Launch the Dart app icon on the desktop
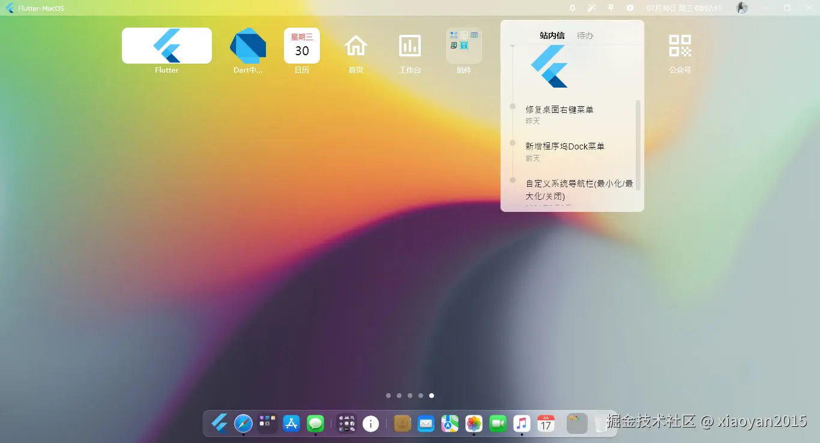The width and height of the screenshot is (820, 443). coord(247,45)
